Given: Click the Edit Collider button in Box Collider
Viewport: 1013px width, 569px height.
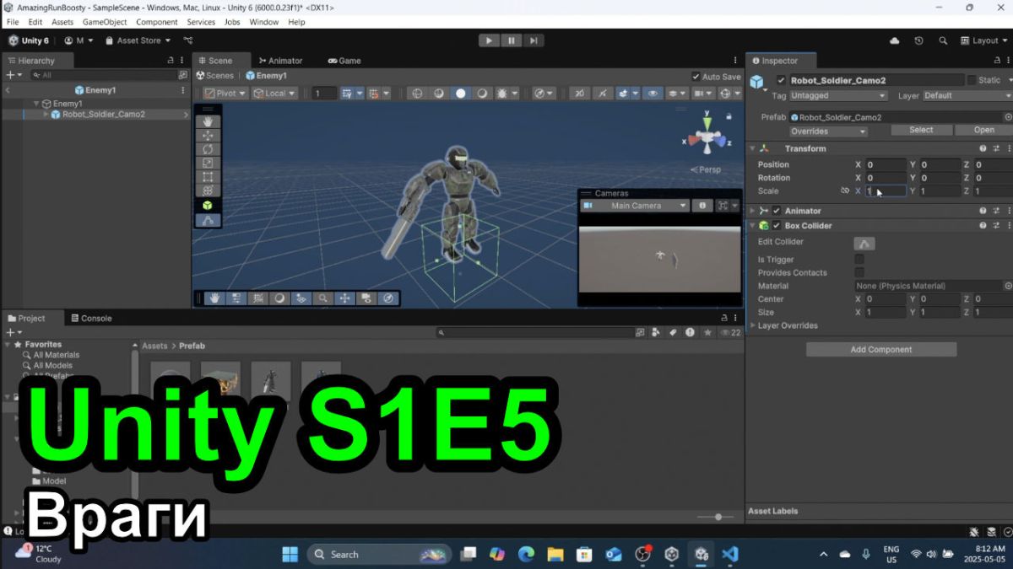Looking at the screenshot, I should pos(864,243).
